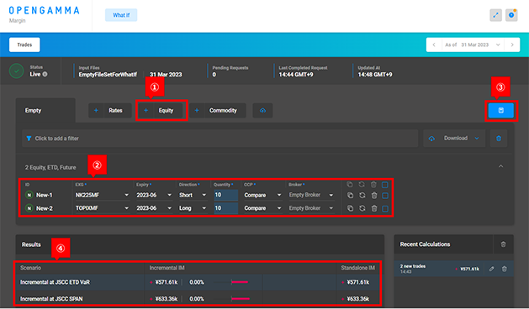Open Empty Broker dropdown for New-1
Viewport: 529px width, 309px height.
[x=311, y=195]
